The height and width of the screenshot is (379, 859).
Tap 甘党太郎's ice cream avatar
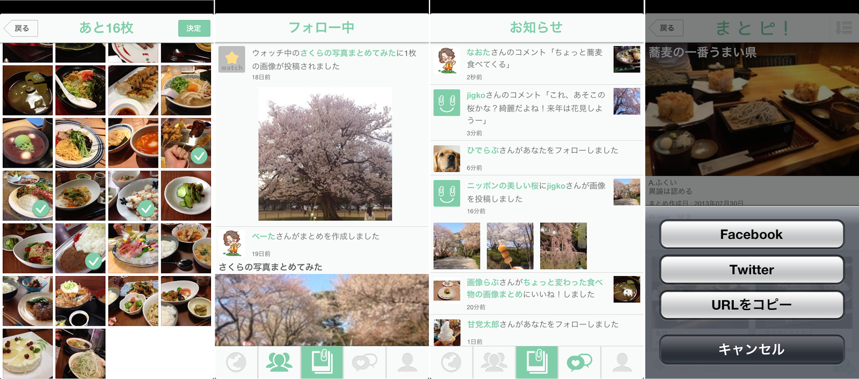pyautogui.click(x=447, y=332)
